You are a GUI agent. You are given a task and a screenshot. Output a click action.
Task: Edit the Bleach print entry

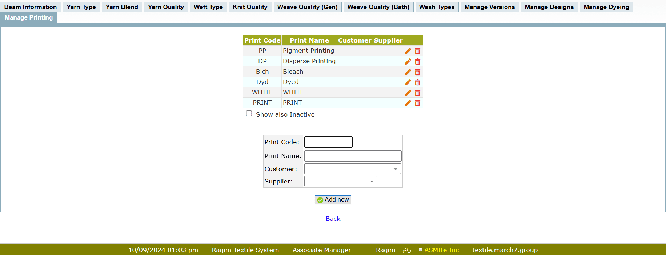click(408, 72)
